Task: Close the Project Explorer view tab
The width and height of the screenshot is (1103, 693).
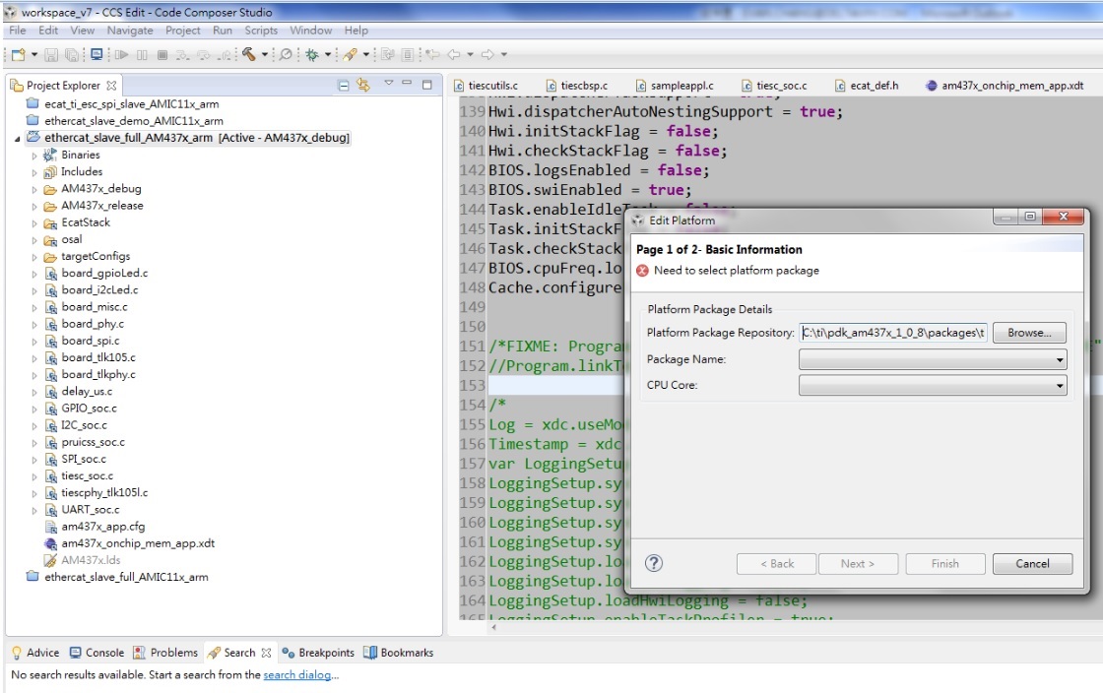Action: [x=111, y=85]
